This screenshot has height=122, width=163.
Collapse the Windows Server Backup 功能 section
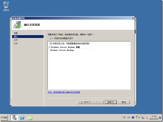50,47
